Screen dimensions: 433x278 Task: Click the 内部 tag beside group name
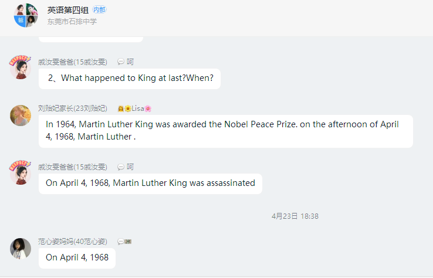point(99,10)
